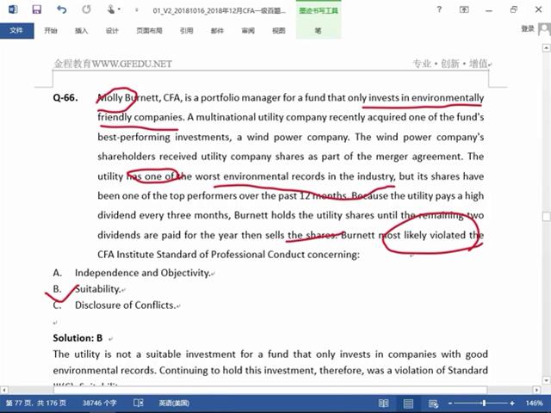Click language 英语(美国) in status bar
Viewport: 551px width, 413px height.
click(174, 404)
